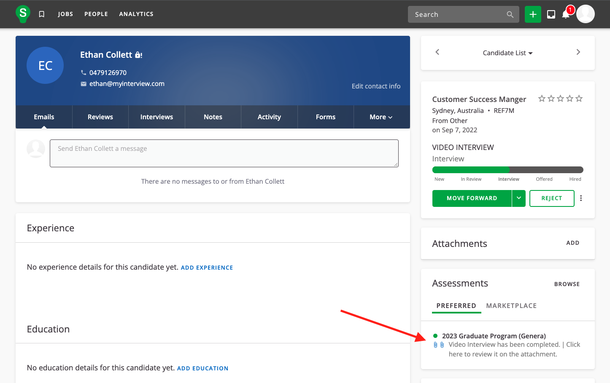Open three-dot options next to Reject

coord(581,198)
